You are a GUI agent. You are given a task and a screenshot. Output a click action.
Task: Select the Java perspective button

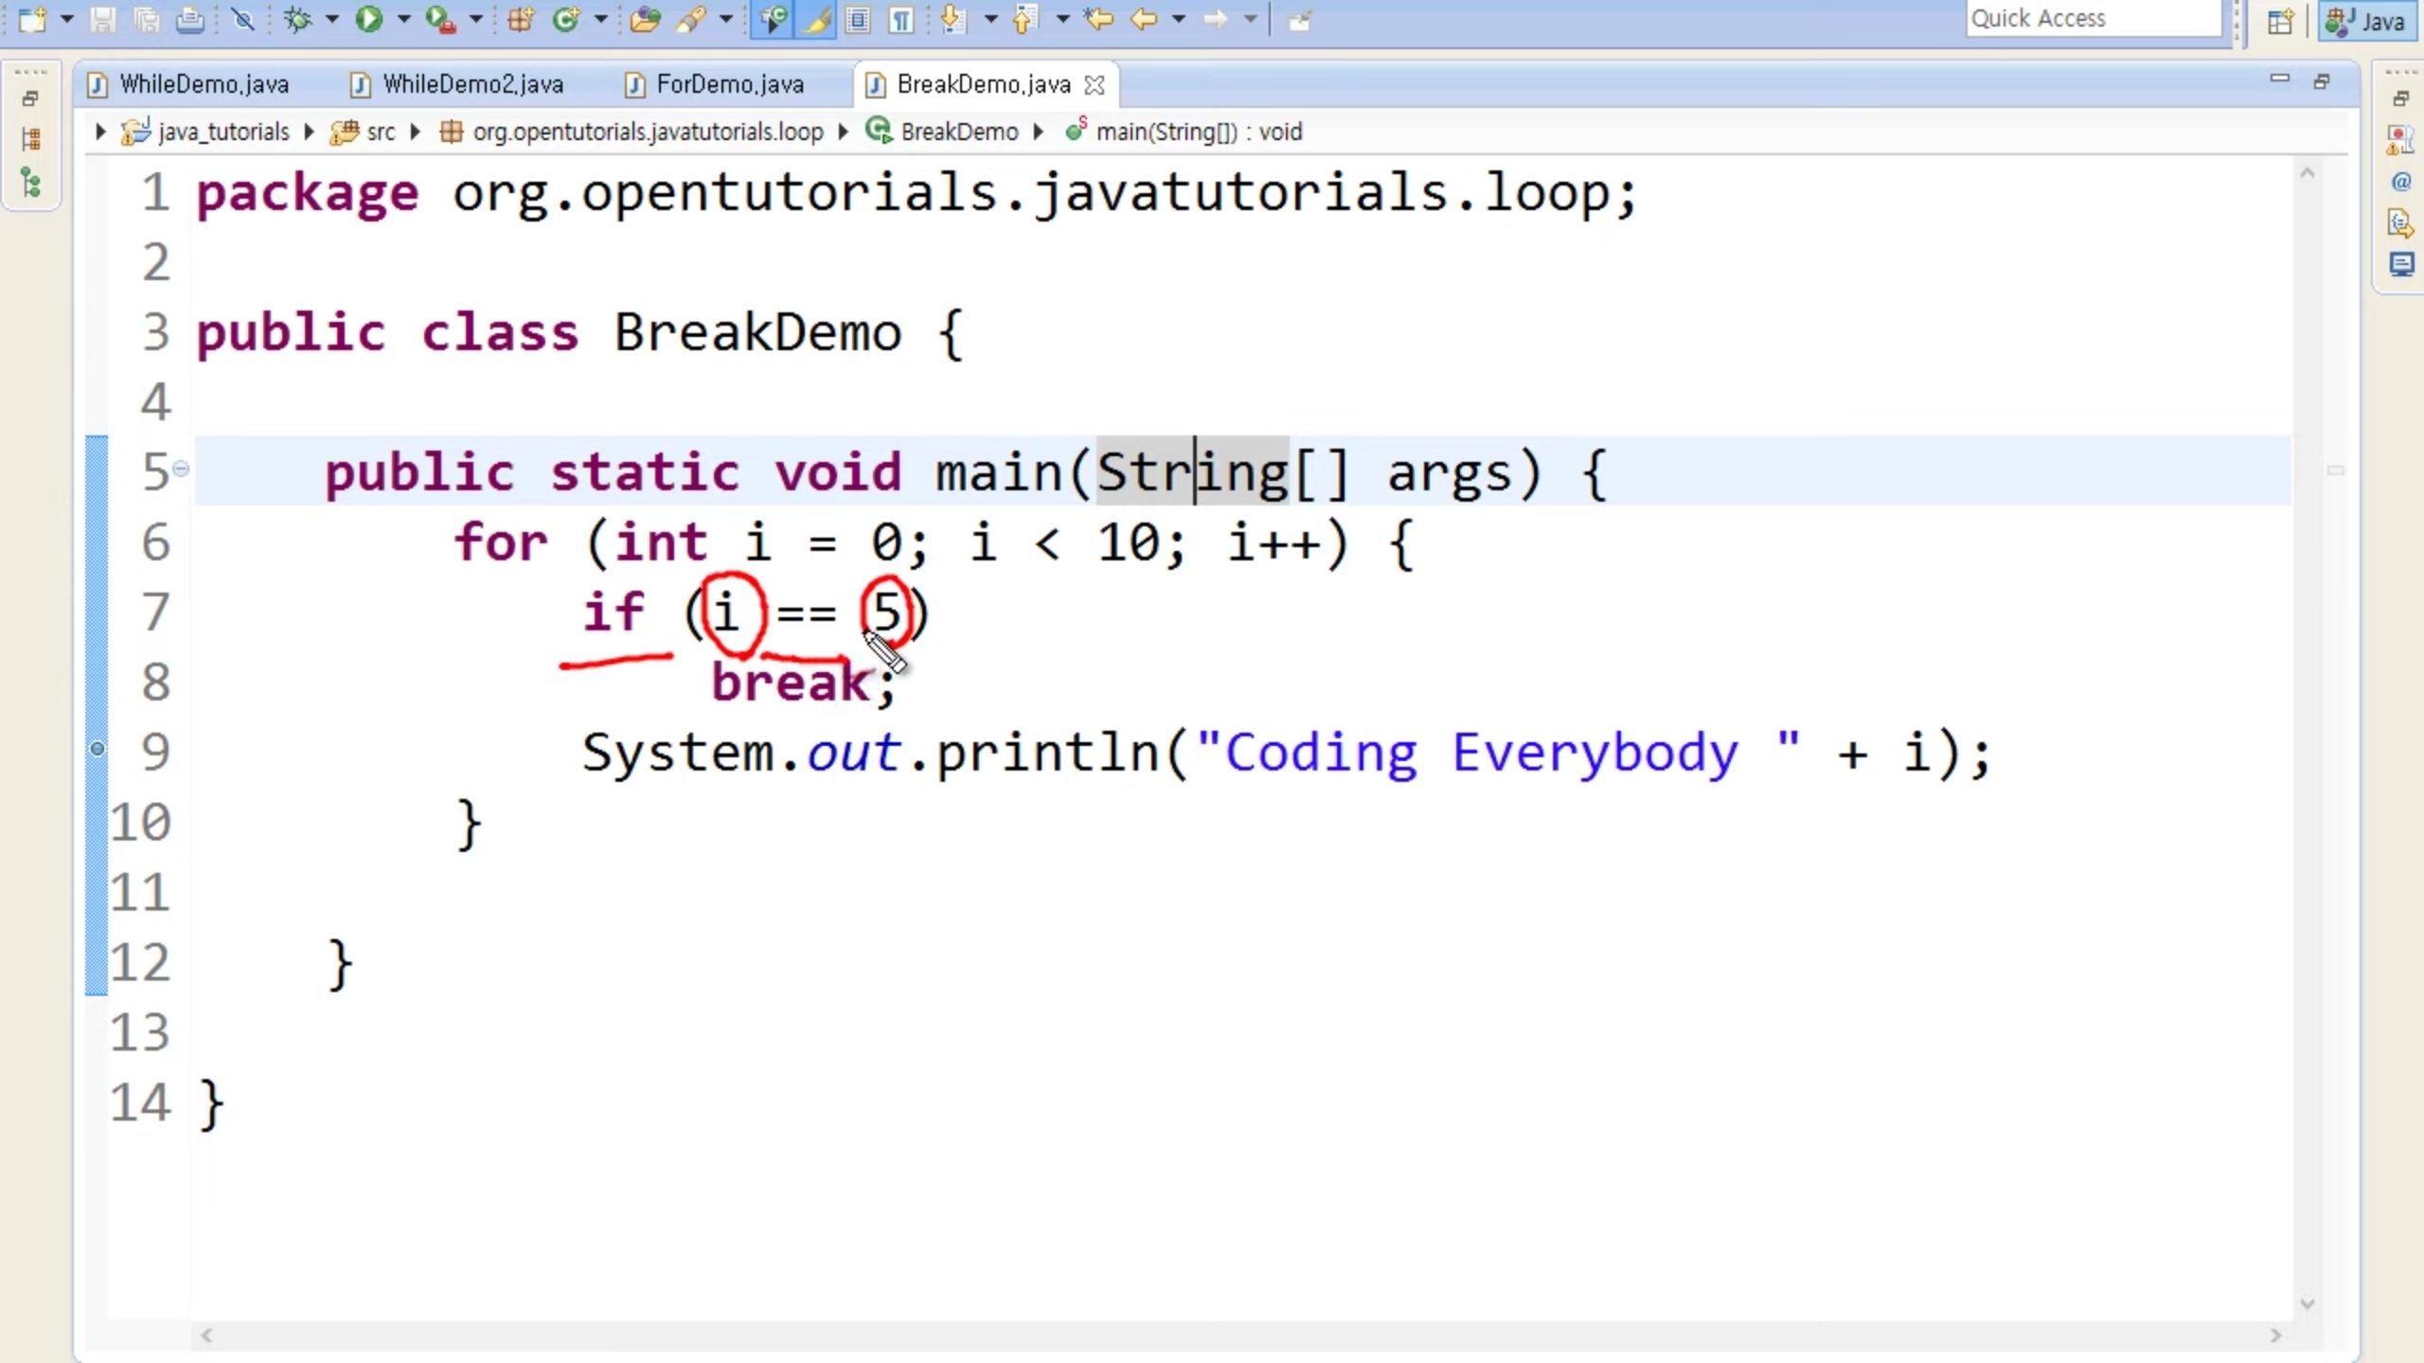(2366, 21)
